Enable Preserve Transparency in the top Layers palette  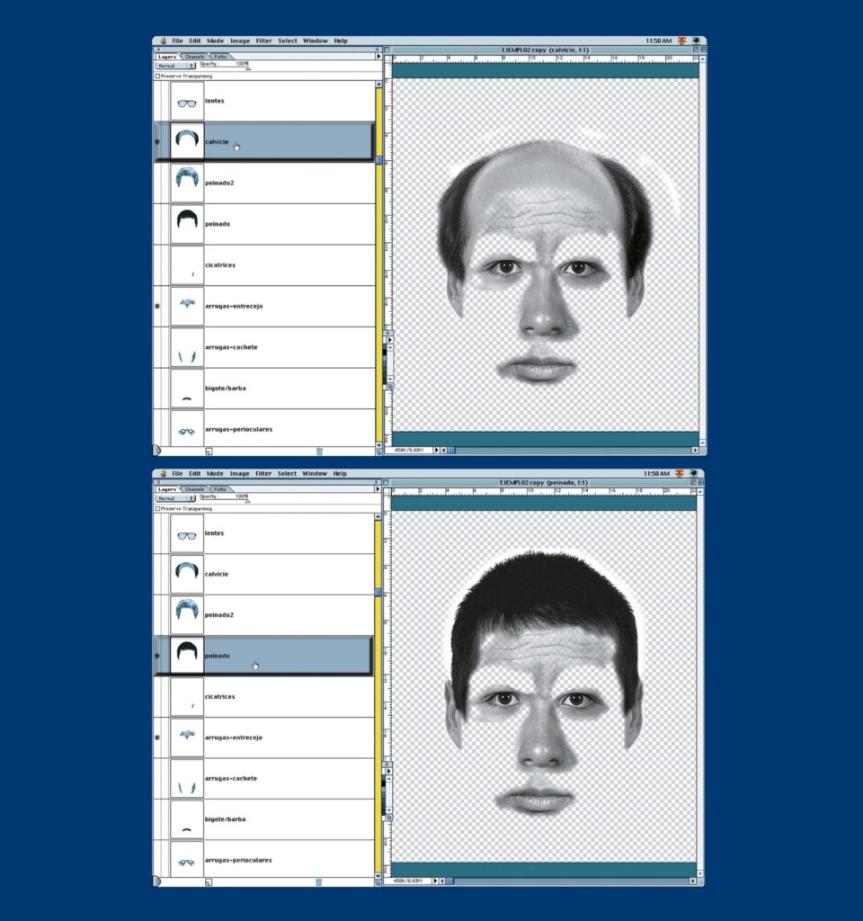pyautogui.click(x=158, y=76)
